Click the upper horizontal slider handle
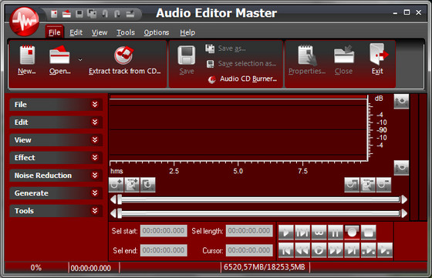 coord(120,199)
